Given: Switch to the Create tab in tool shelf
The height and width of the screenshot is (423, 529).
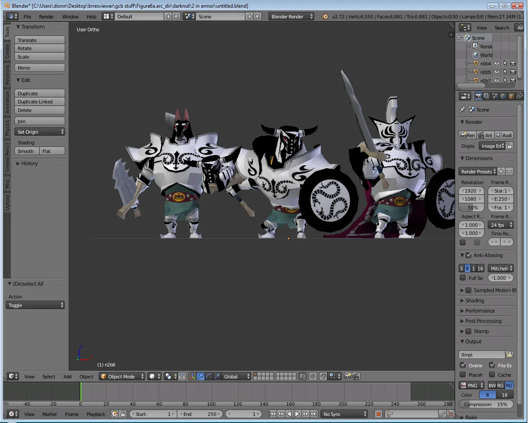Looking at the screenshot, I should point(7,51).
